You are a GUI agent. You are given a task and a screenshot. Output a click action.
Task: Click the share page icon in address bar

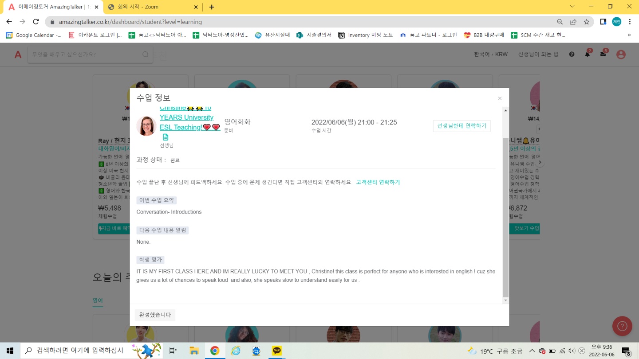pyautogui.click(x=573, y=22)
